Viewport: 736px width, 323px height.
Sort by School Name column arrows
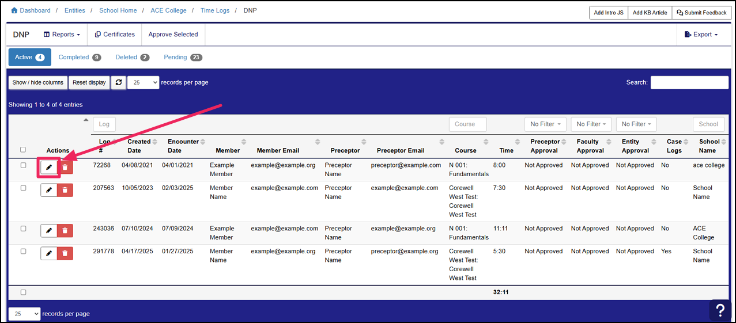[x=723, y=142]
